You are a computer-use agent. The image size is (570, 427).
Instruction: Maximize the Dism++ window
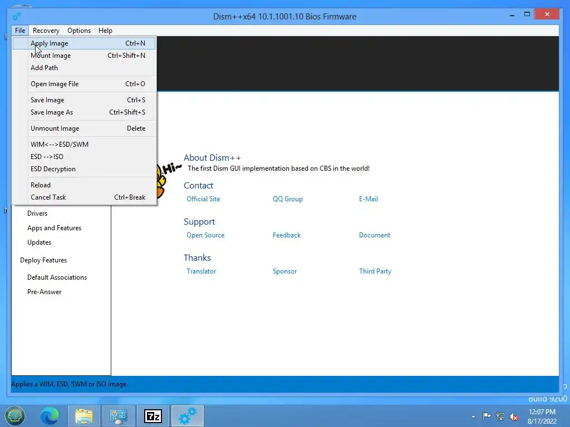(x=527, y=14)
